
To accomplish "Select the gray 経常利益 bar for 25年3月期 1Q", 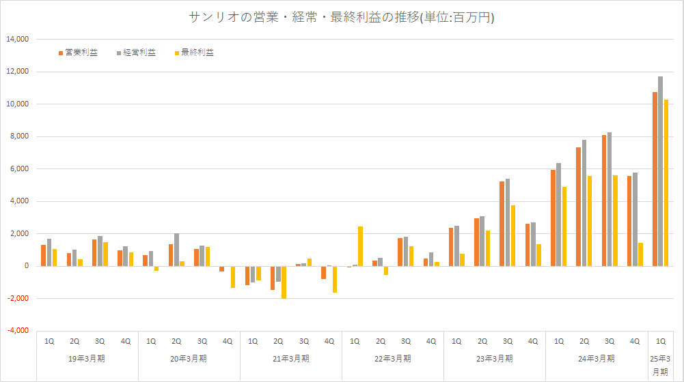I will 661,171.
